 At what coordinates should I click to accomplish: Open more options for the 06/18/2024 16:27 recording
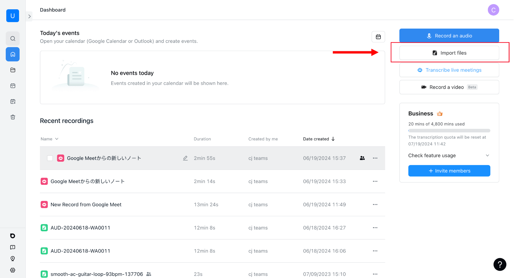pyautogui.click(x=375, y=228)
